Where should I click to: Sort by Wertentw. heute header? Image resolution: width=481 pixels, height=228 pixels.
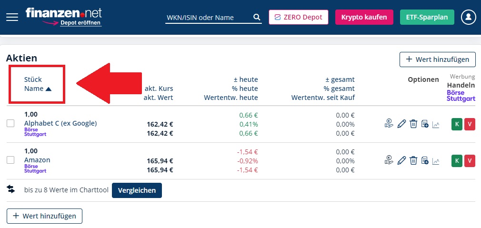click(x=231, y=98)
